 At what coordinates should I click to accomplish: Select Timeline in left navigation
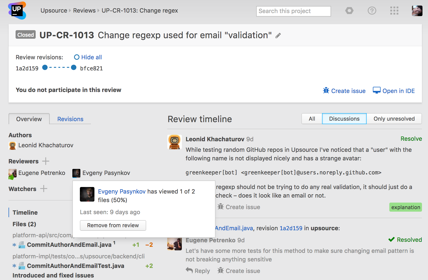tap(25, 212)
